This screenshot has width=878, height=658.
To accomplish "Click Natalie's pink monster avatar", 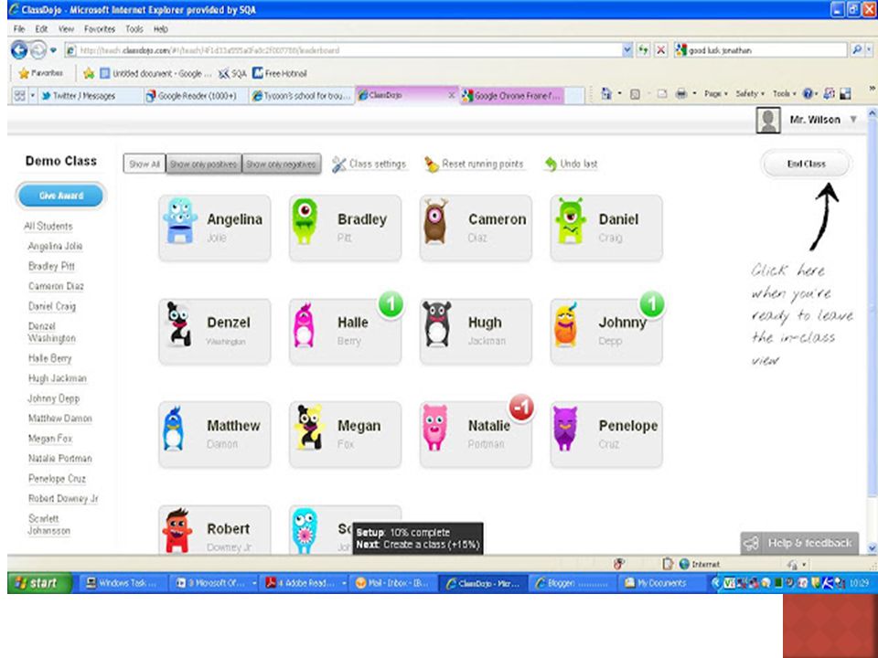I will pos(435,428).
